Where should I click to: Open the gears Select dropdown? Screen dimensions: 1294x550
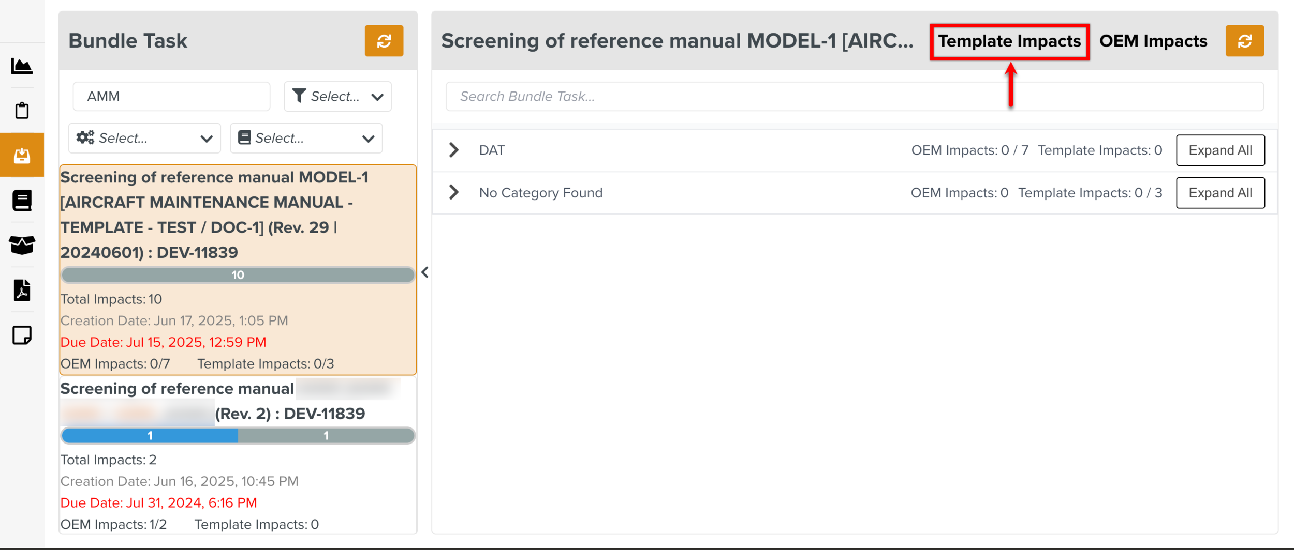(144, 138)
